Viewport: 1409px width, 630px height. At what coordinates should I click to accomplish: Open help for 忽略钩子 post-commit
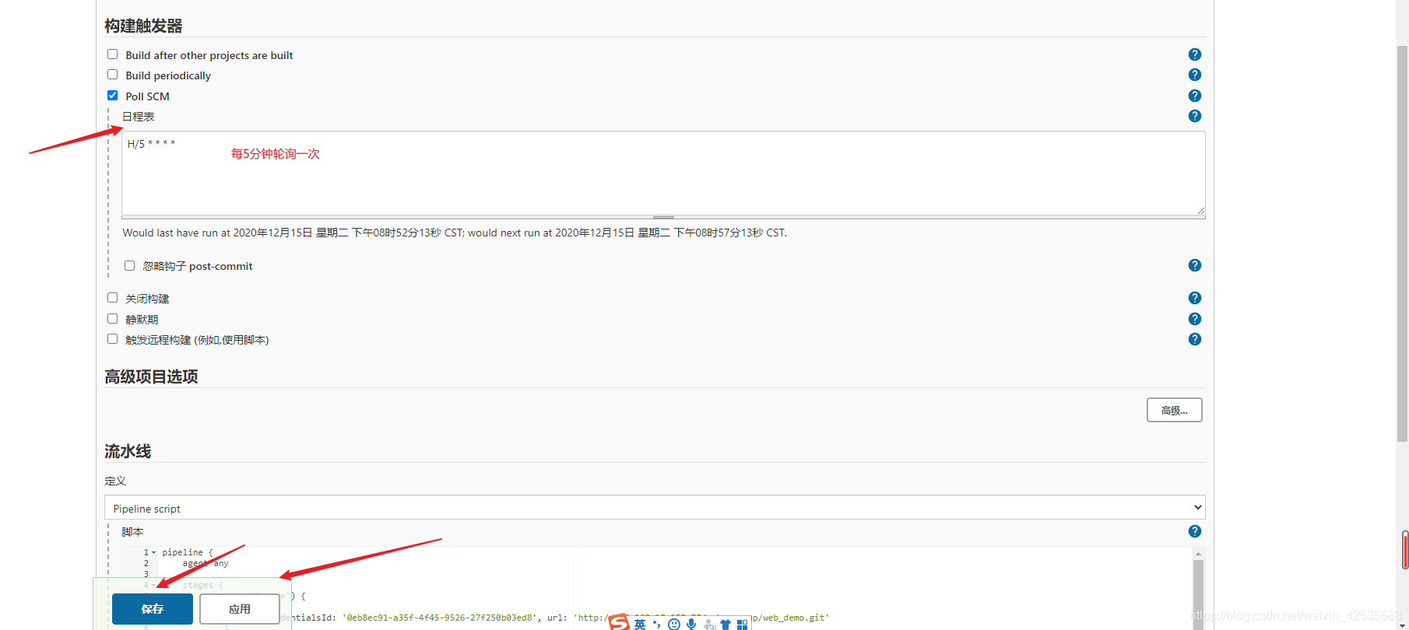pyautogui.click(x=1195, y=265)
